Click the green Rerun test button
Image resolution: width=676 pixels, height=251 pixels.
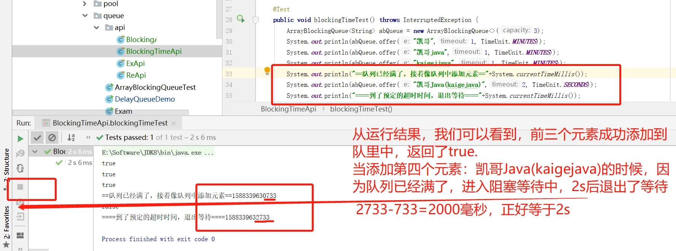(x=21, y=139)
